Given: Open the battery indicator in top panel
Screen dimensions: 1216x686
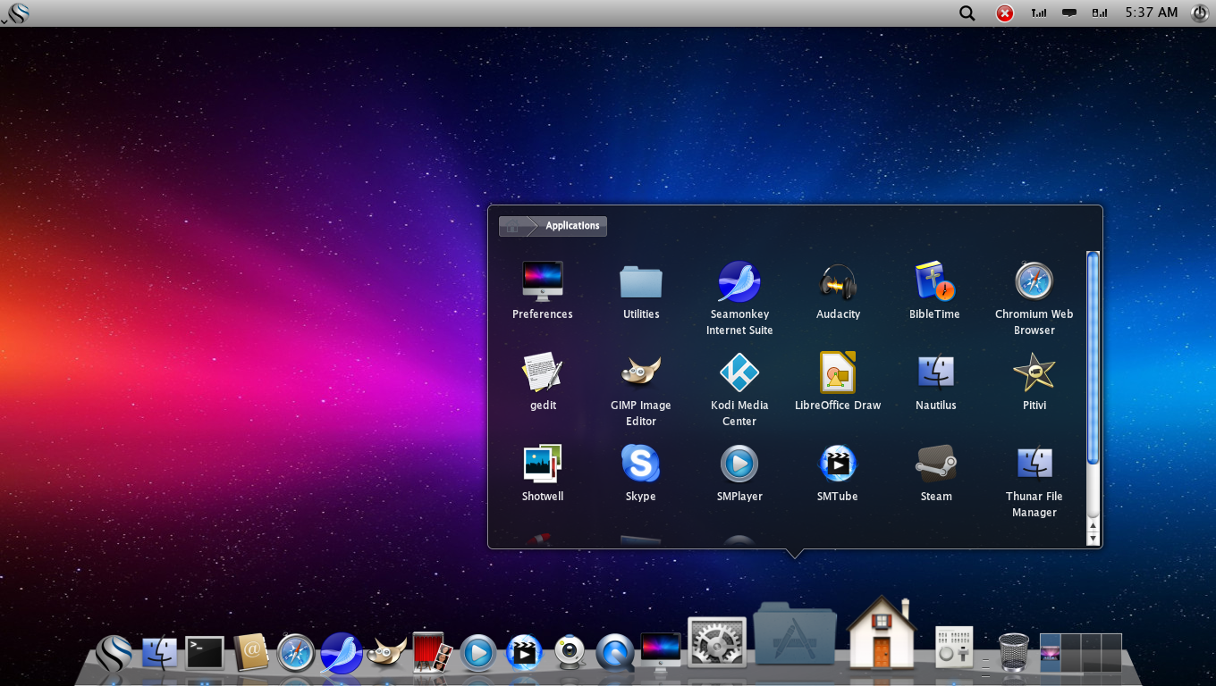Looking at the screenshot, I should click(x=1100, y=13).
